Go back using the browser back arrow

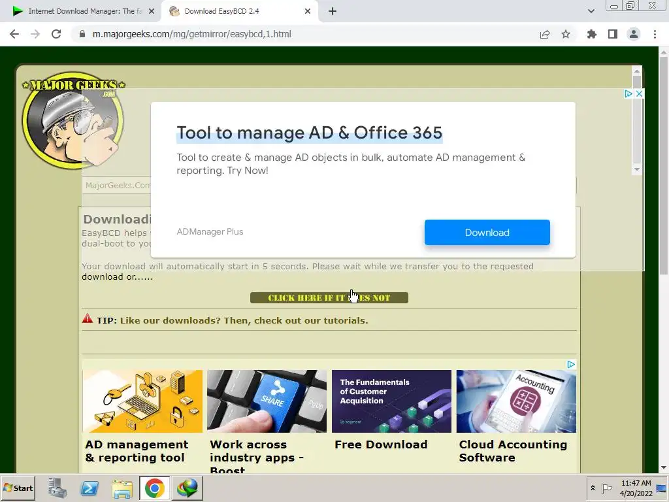point(14,34)
